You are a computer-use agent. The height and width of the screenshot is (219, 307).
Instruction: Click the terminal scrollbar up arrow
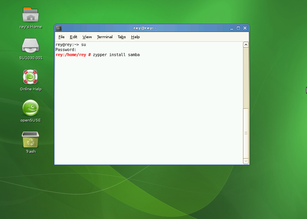click(246, 45)
